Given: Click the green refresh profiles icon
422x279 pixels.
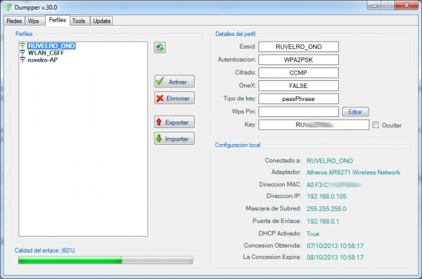Looking at the screenshot, I should point(160,48).
